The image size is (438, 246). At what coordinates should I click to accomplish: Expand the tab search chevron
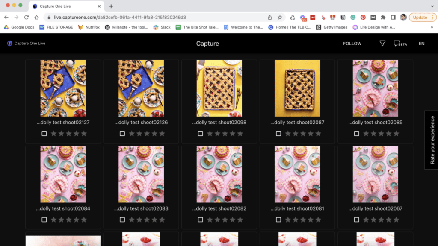click(x=432, y=6)
